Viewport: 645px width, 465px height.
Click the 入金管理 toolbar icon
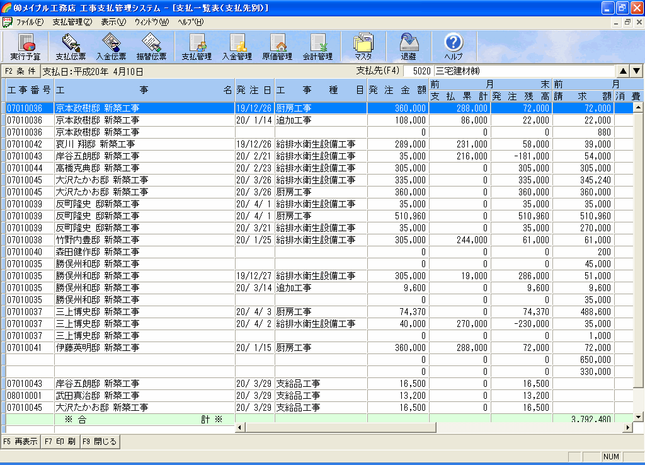[x=237, y=47]
